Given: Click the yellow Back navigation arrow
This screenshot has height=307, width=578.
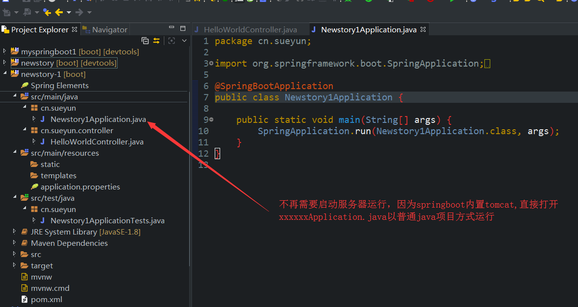Looking at the screenshot, I should pos(59,13).
